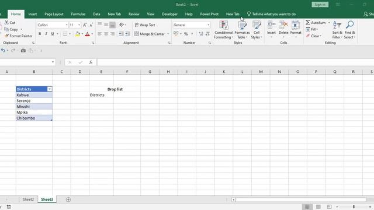Toggle align text left

click(100, 34)
